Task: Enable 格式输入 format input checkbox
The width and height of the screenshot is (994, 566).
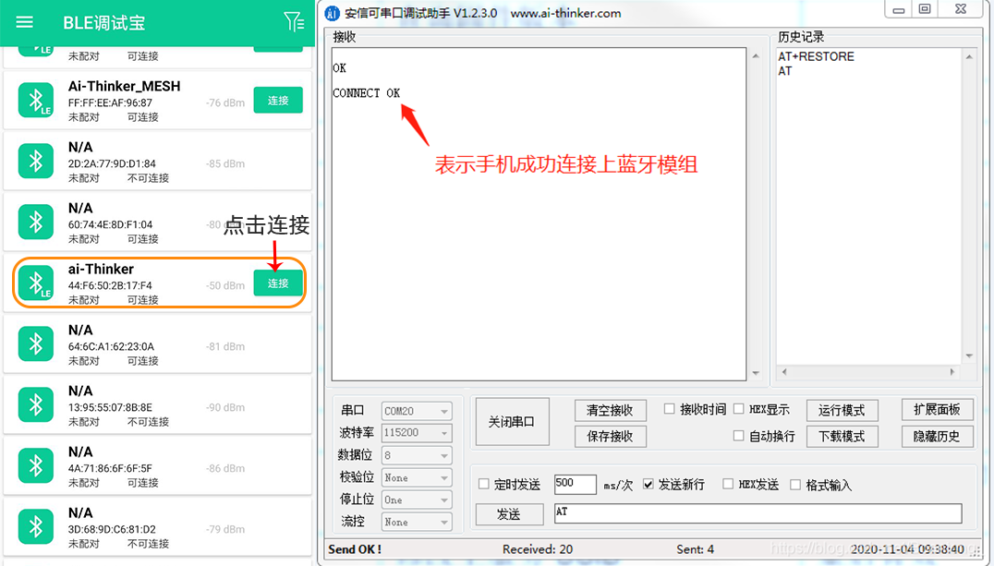Action: [x=795, y=484]
